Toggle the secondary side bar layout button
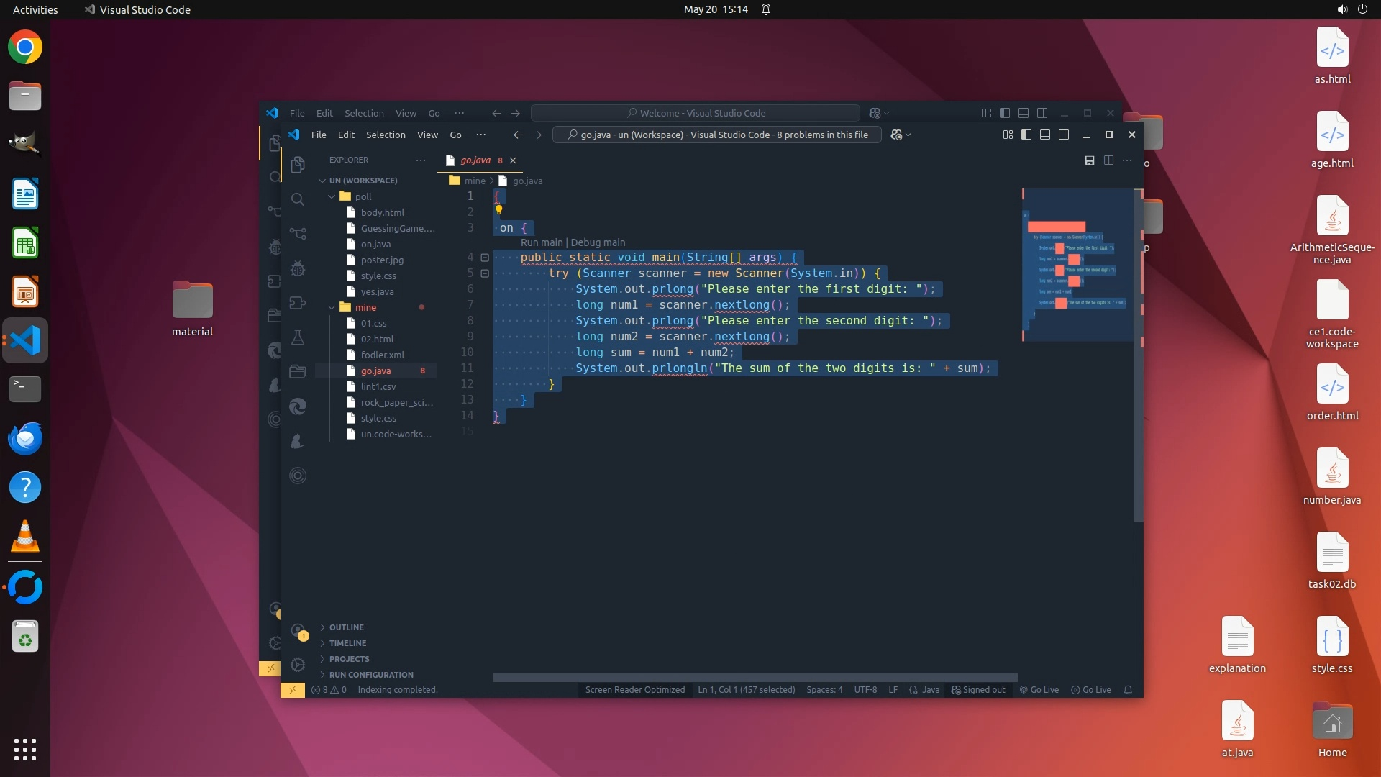The image size is (1381, 777). pyautogui.click(x=1064, y=135)
